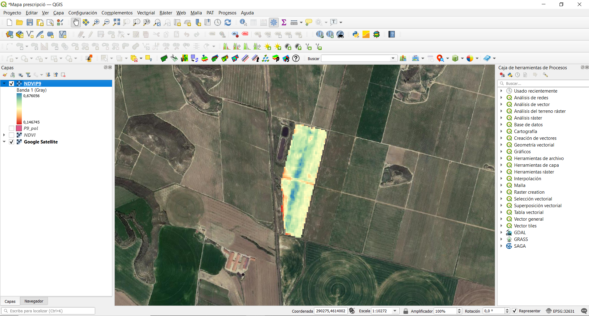Select the GRASS provider entry
The image size is (589, 316).
(521, 239)
